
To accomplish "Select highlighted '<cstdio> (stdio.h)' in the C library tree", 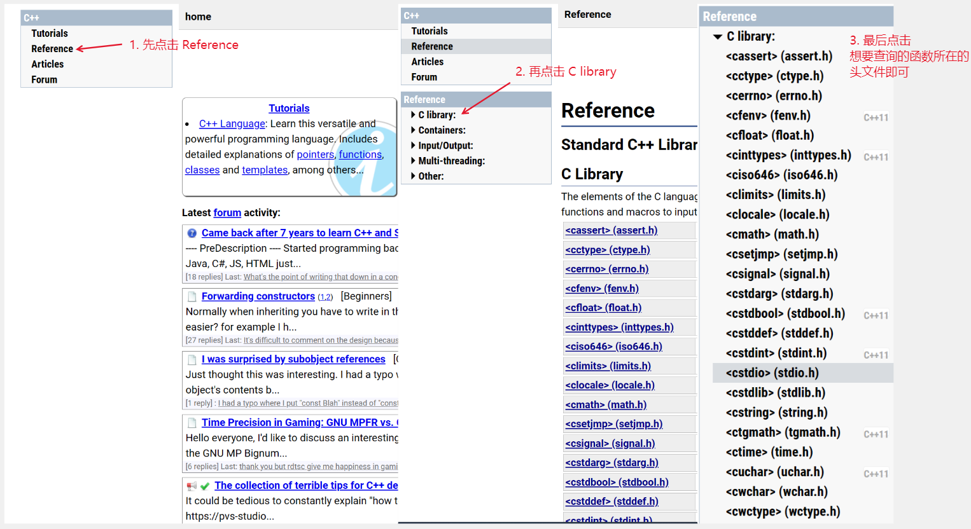I will point(803,373).
